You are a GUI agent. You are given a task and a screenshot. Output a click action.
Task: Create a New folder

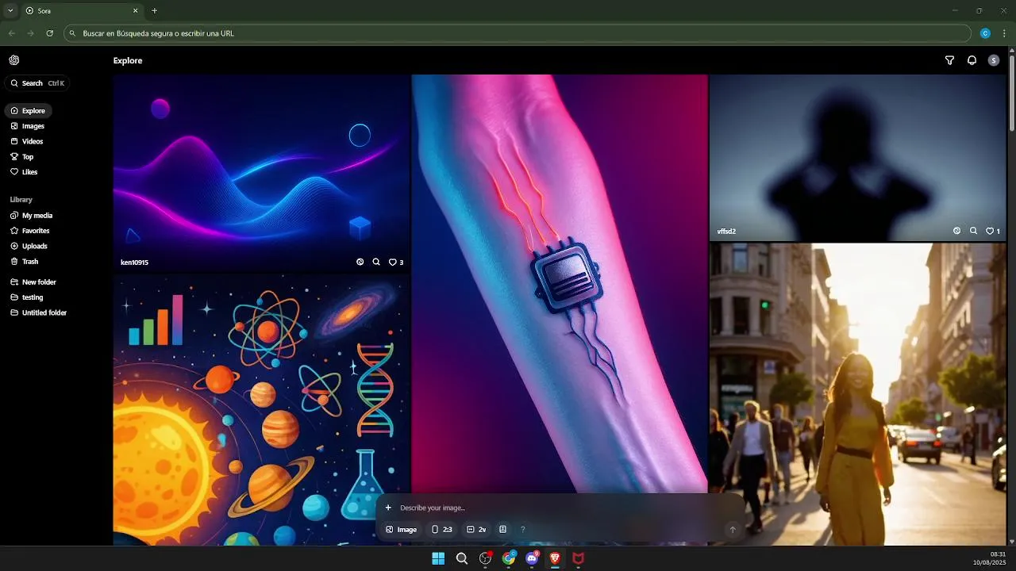click(33, 282)
